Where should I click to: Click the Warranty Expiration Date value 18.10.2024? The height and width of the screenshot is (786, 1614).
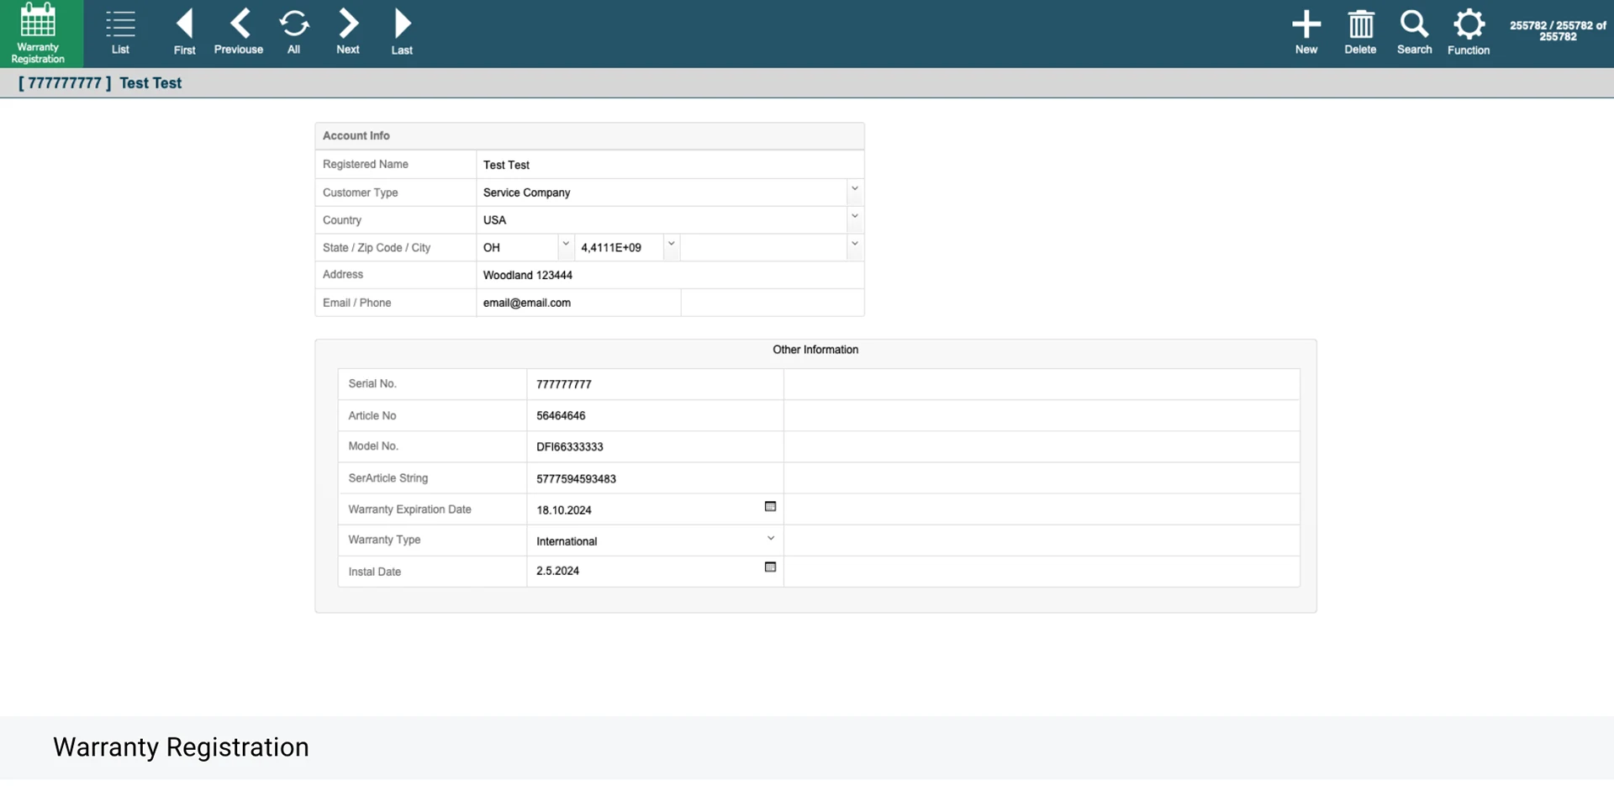[x=563, y=510]
